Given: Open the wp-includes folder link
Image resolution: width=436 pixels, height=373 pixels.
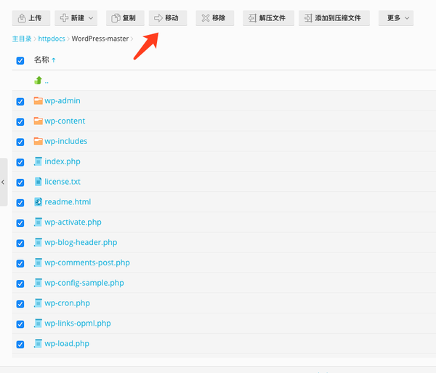Looking at the screenshot, I should (x=66, y=141).
